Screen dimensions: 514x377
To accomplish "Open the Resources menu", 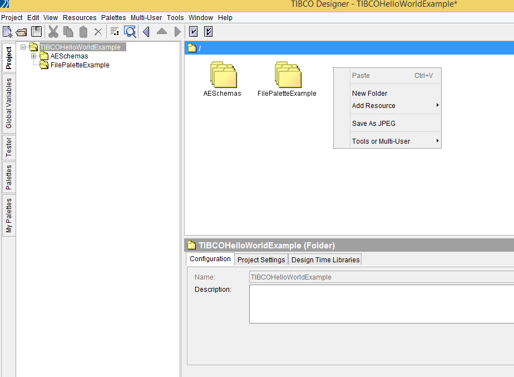I will pos(80,17).
